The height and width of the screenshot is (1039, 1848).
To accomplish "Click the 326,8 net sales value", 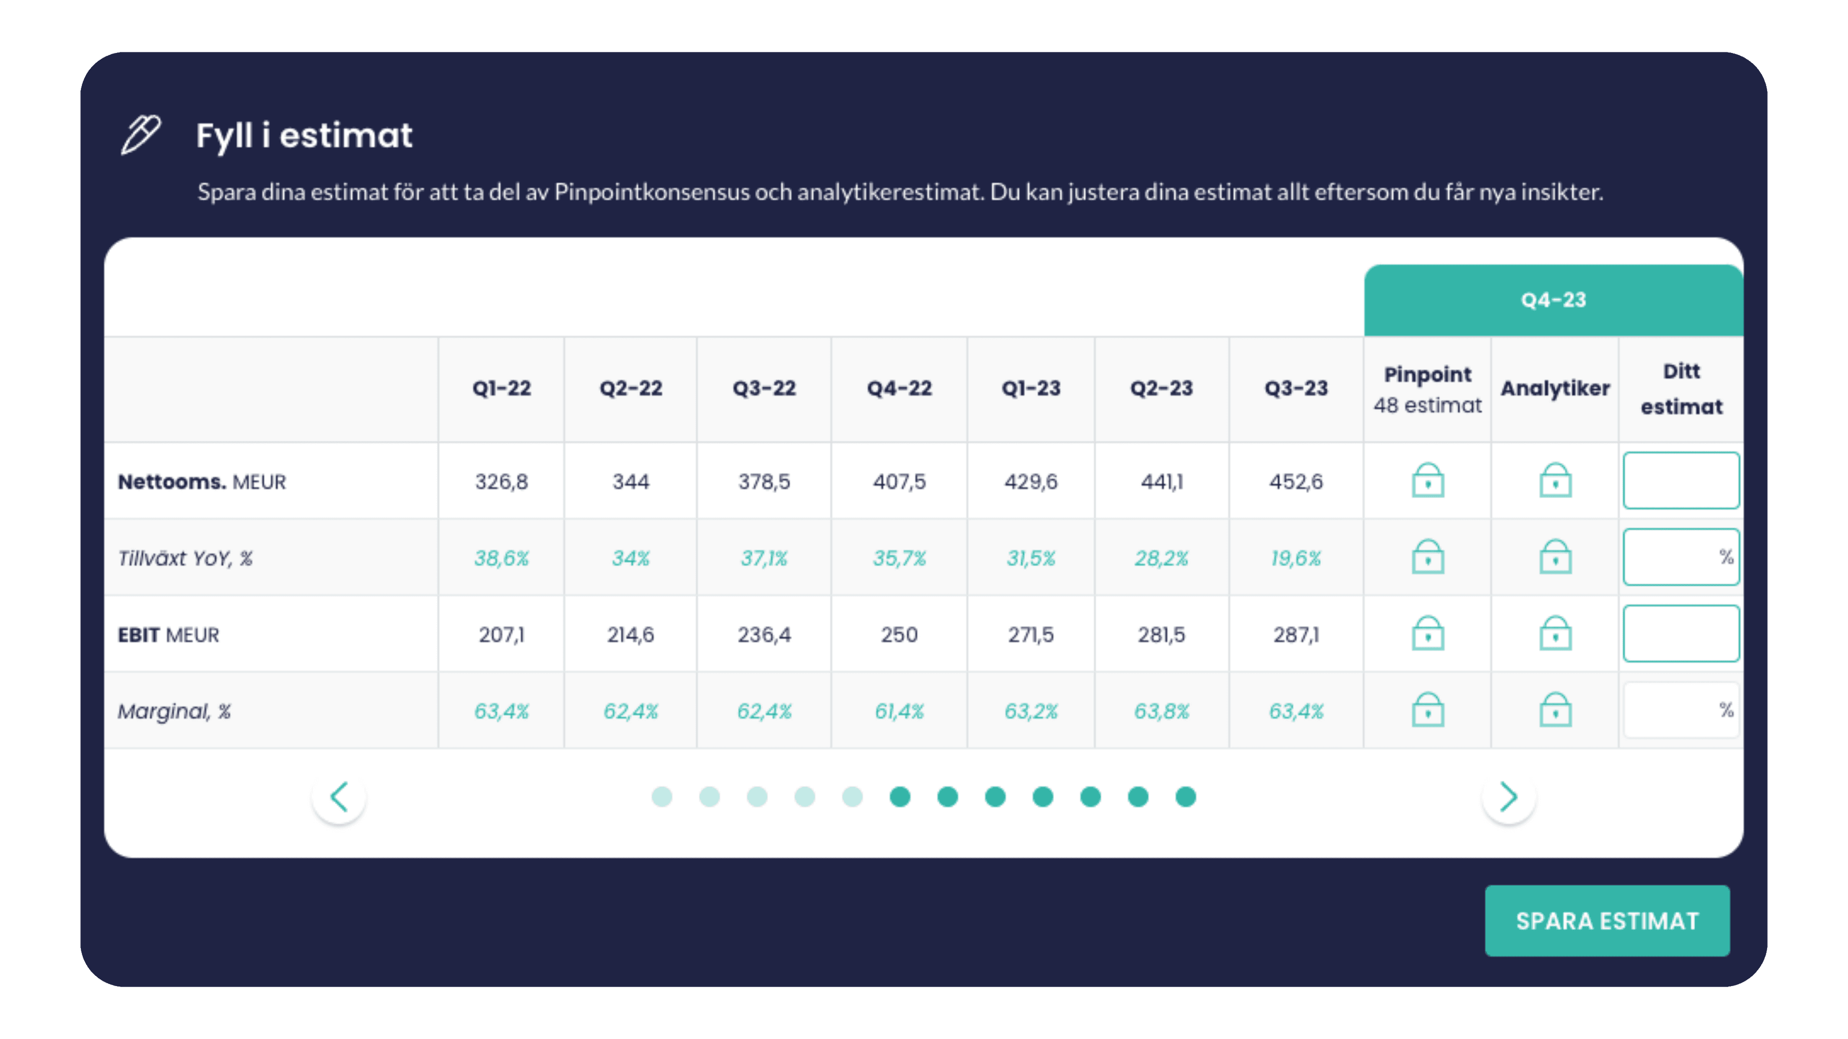I will tap(501, 482).
